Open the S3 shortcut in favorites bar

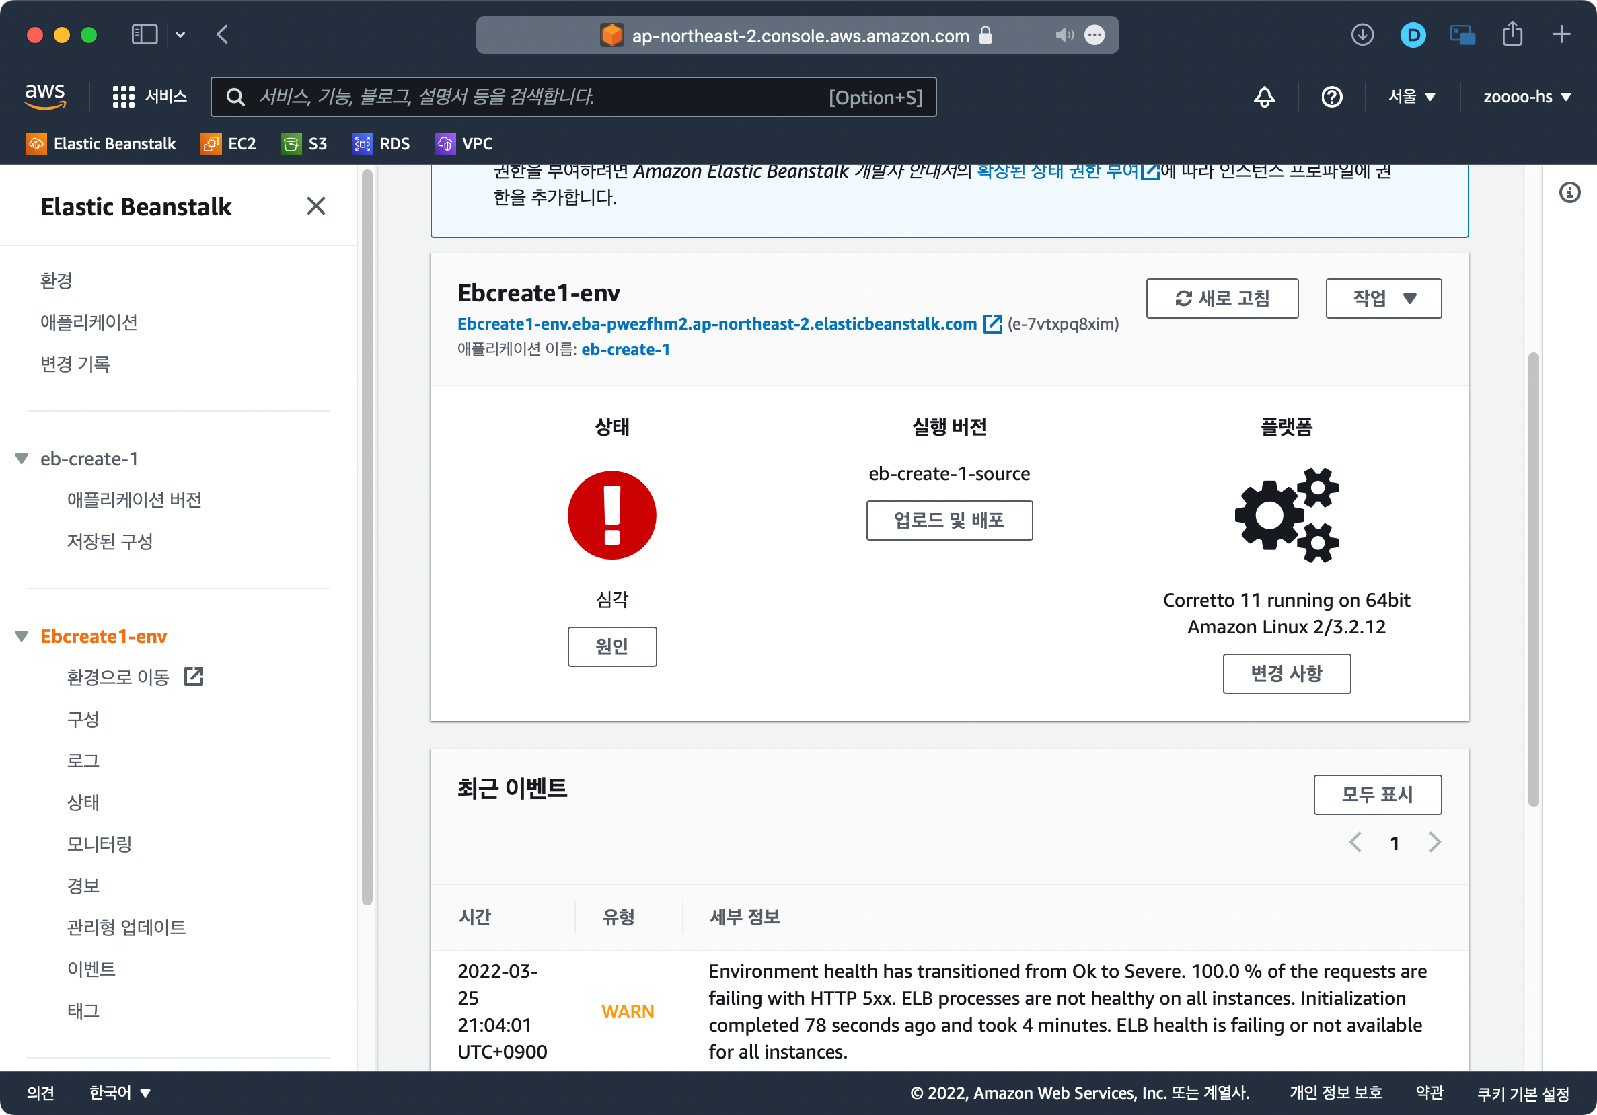point(304,143)
